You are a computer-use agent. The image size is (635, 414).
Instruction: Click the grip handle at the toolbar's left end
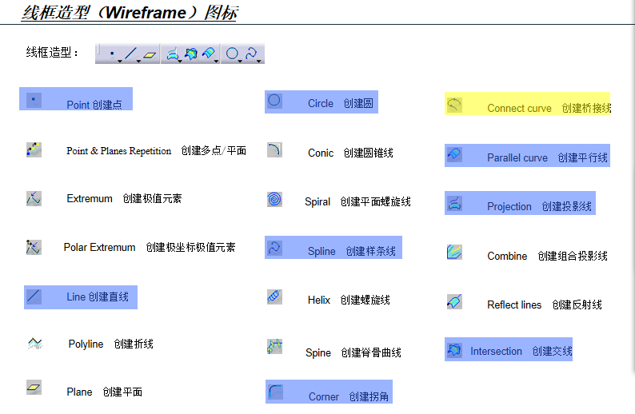point(98,49)
